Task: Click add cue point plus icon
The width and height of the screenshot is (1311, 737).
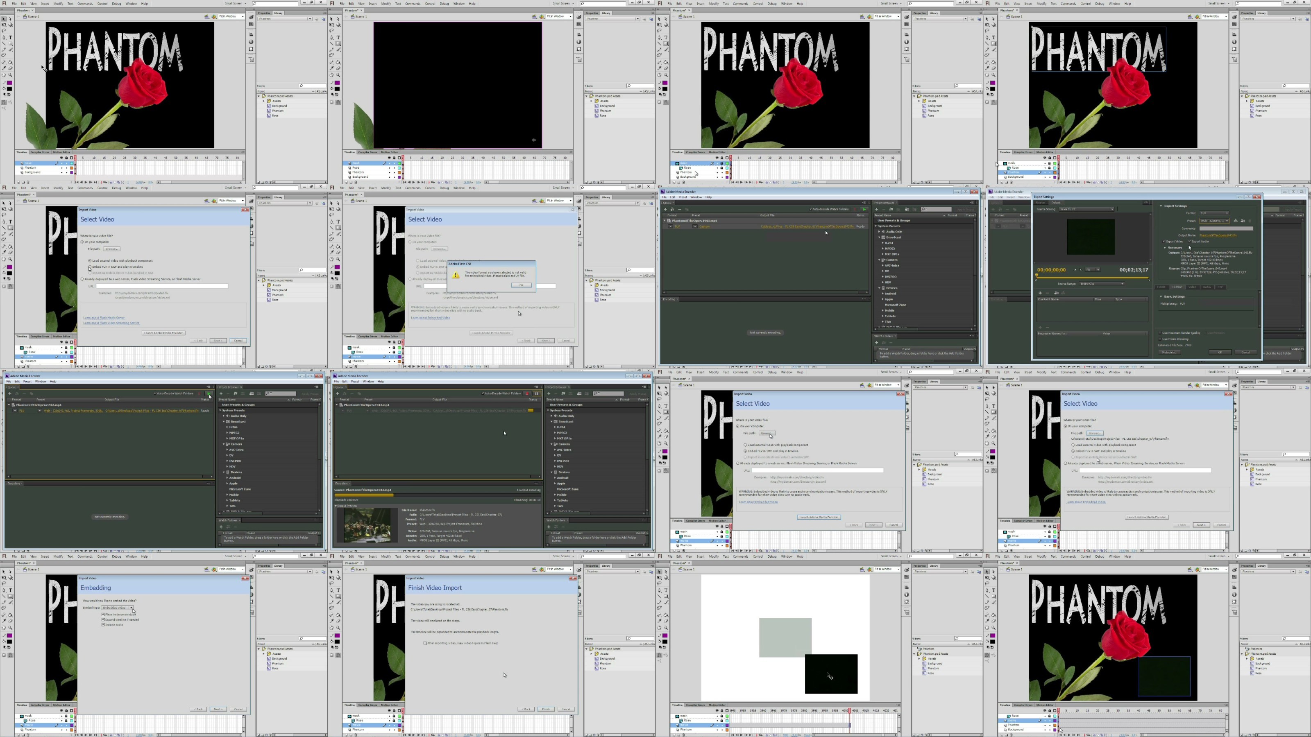Action: point(1040,293)
